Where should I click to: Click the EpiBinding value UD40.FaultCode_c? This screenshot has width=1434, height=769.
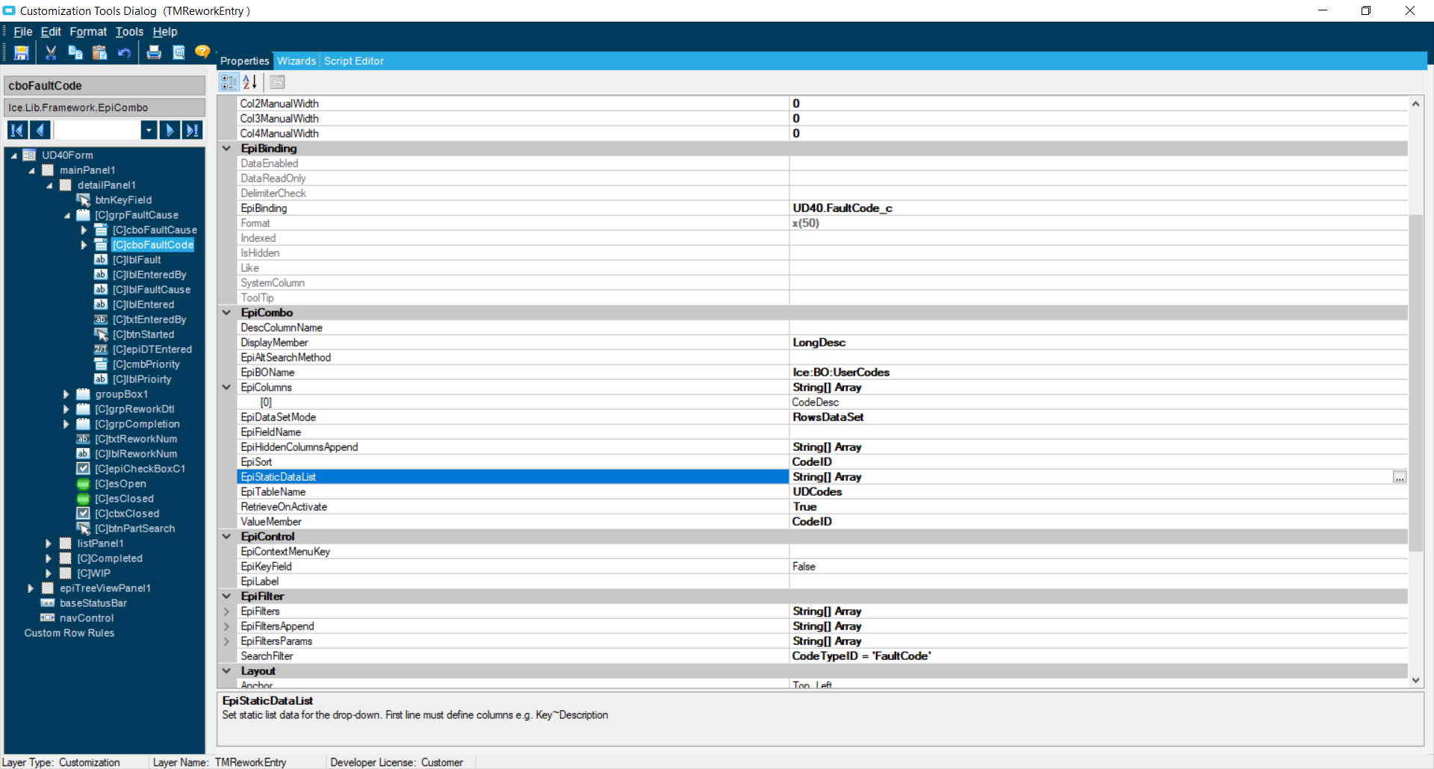coord(842,208)
